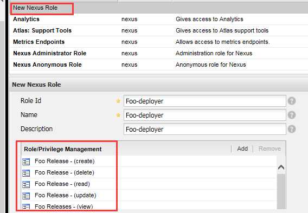Click the privilege list scrollbar track
The width and height of the screenshot is (308, 213).
click(x=281, y=191)
